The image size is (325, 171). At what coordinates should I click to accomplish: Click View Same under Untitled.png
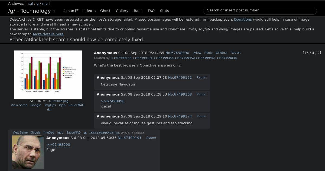pos(19,105)
